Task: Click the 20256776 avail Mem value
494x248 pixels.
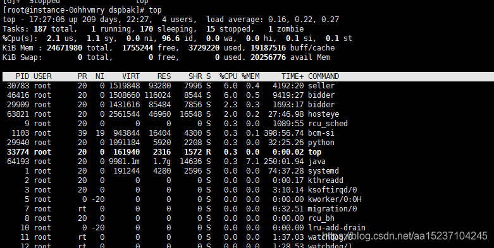Action: coord(268,57)
